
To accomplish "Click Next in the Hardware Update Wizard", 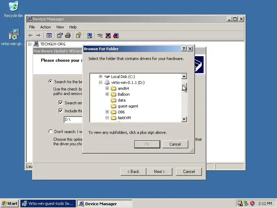I will pyautogui.click(x=159, y=172).
